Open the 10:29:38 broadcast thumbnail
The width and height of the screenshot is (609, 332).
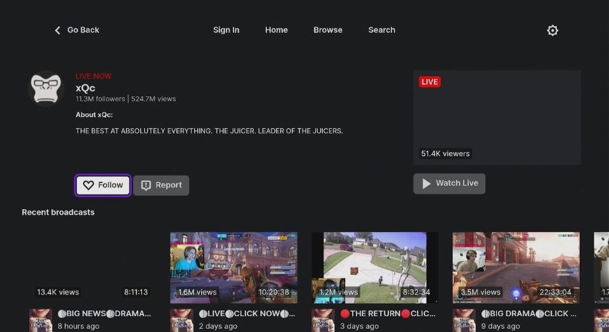point(234,267)
